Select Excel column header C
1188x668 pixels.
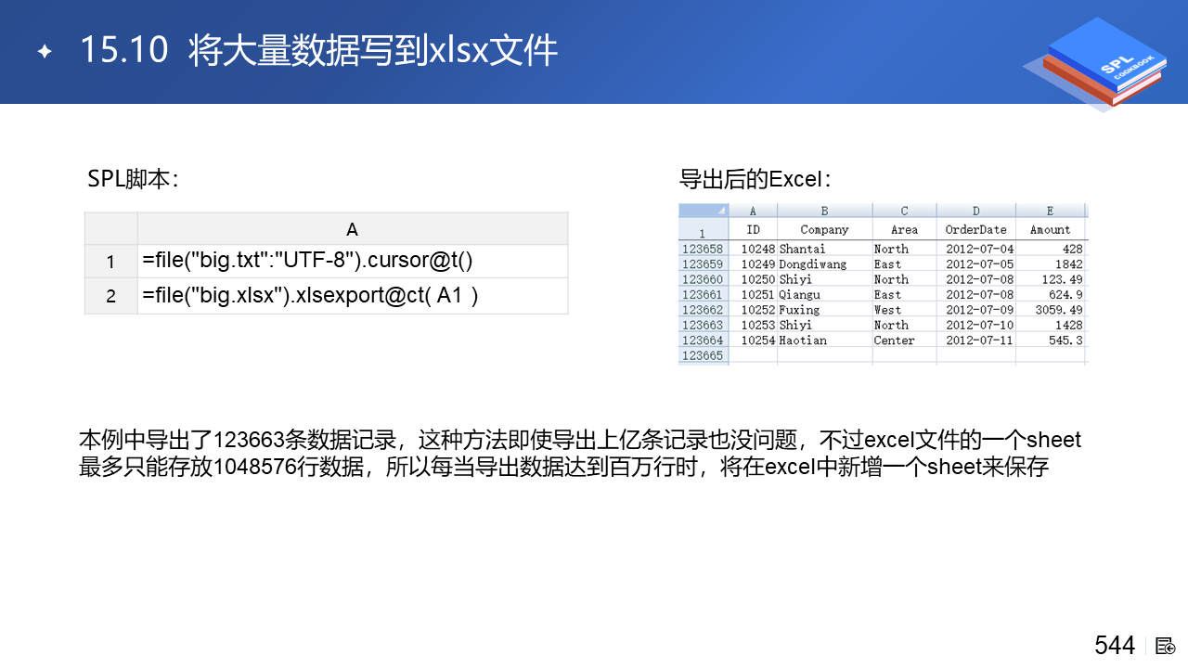[x=905, y=211]
